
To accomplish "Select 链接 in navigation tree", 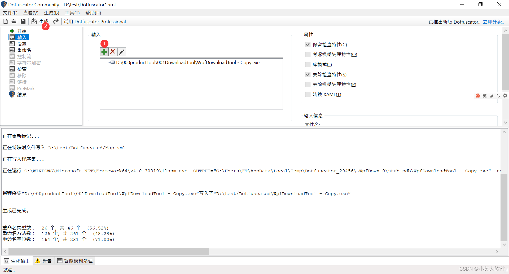I will pos(22,82).
